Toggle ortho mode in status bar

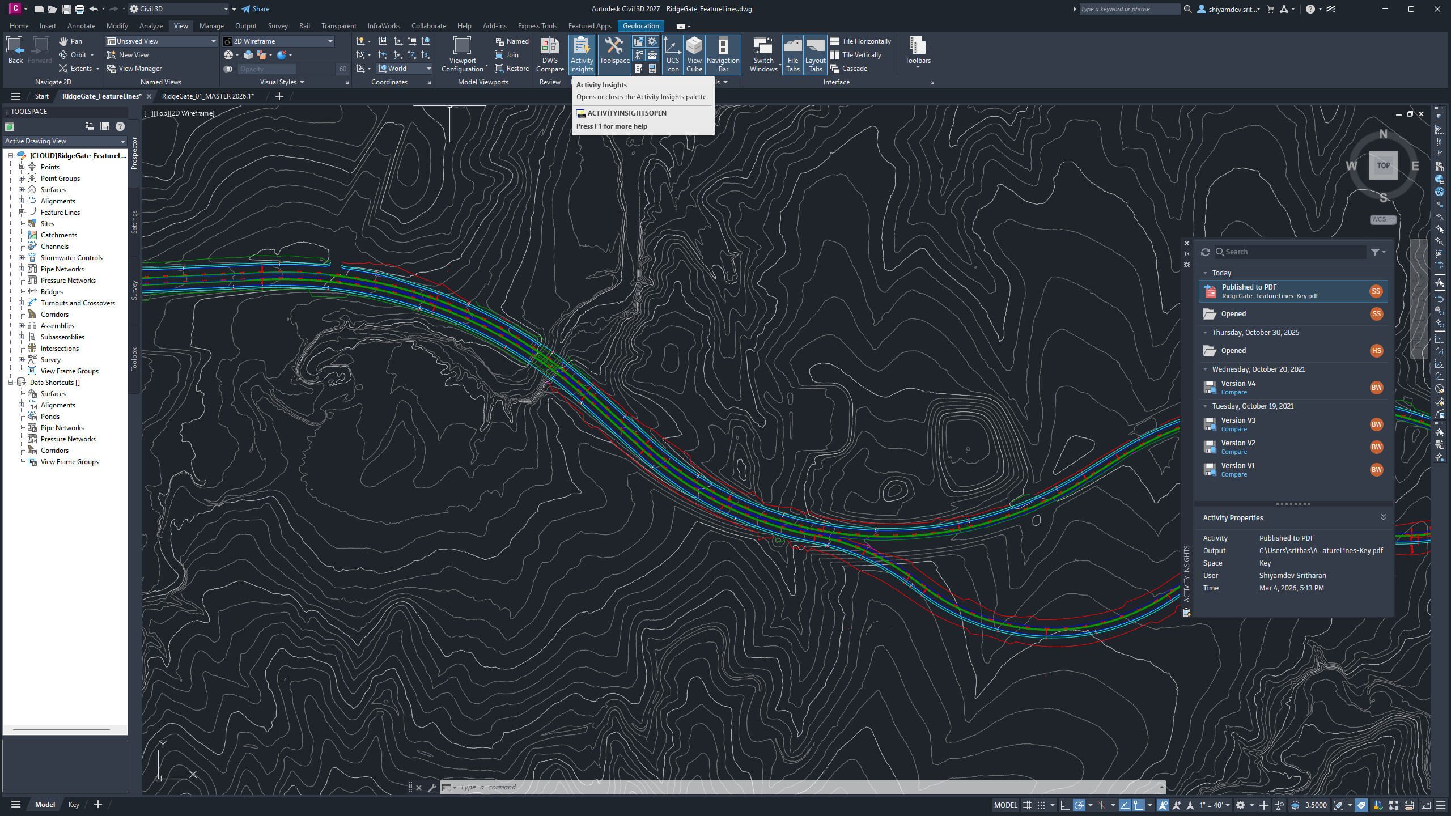pos(1064,805)
